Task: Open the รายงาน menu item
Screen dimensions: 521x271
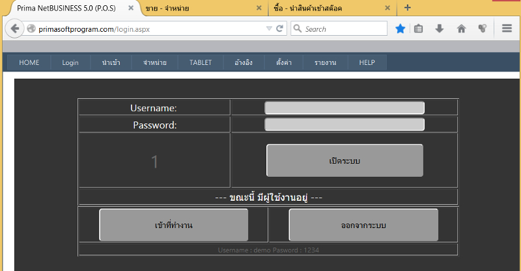Action: (325, 62)
